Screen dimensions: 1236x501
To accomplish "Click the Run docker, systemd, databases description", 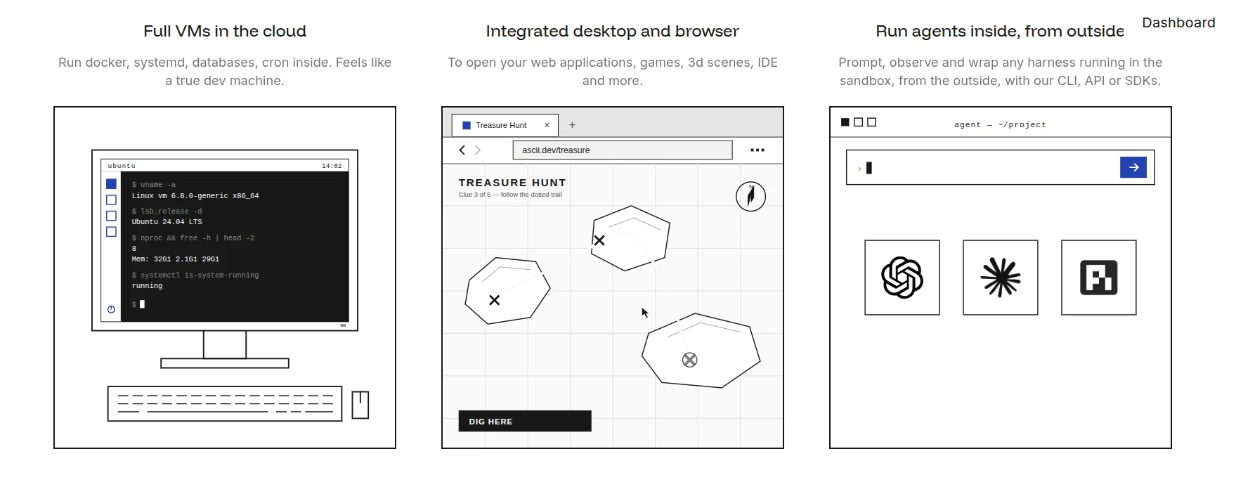I will (225, 72).
